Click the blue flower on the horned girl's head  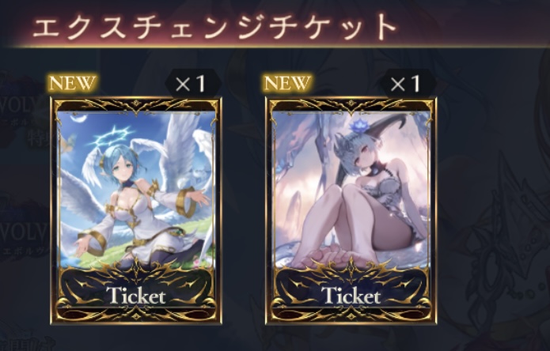[x=356, y=126]
